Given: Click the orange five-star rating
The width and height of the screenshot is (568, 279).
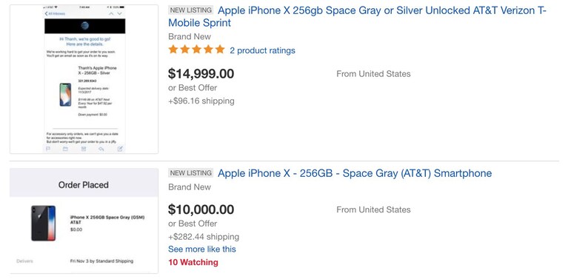Looking at the screenshot, I should (x=197, y=50).
